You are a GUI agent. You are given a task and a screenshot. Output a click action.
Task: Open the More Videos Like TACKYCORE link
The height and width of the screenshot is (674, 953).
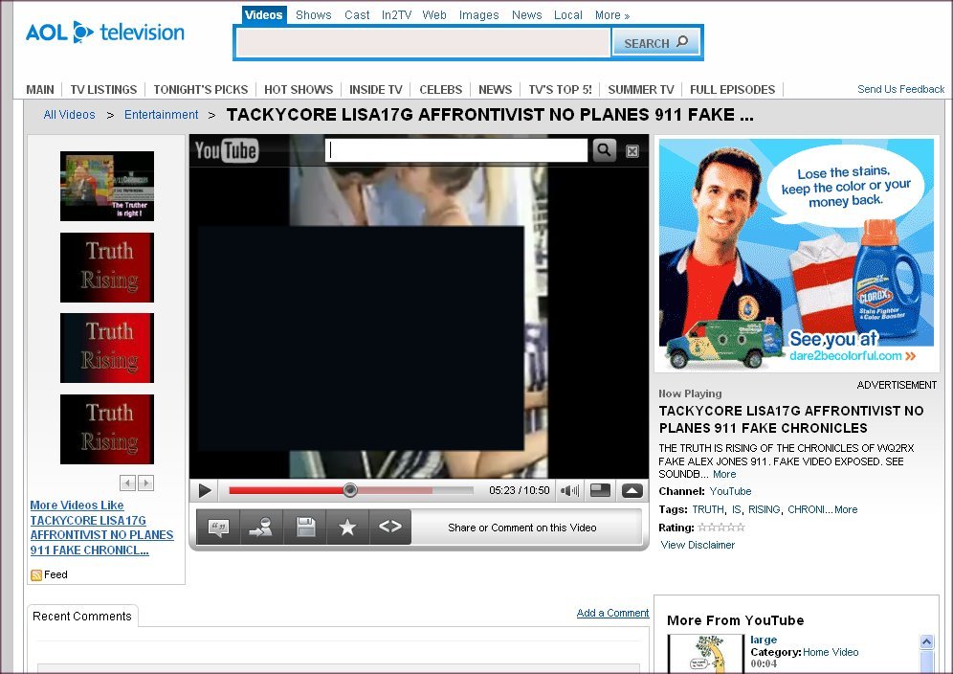point(101,528)
